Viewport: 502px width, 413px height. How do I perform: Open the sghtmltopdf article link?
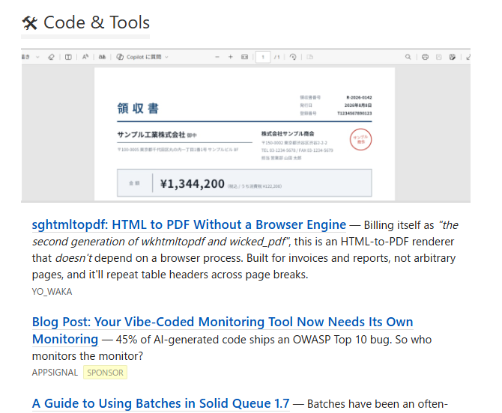pyautogui.click(x=189, y=224)
